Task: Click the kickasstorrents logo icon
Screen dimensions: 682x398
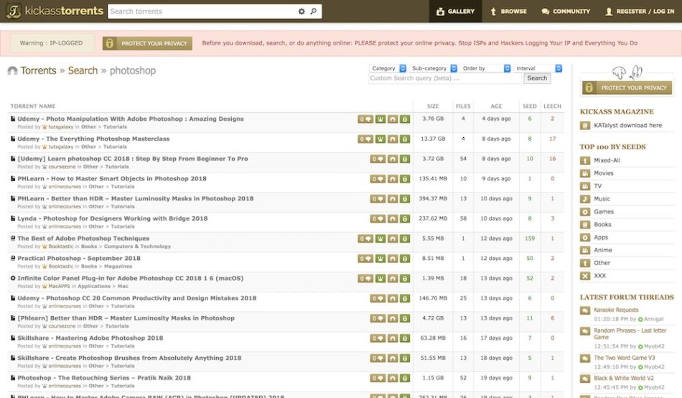Action: (x=12, y=11)
